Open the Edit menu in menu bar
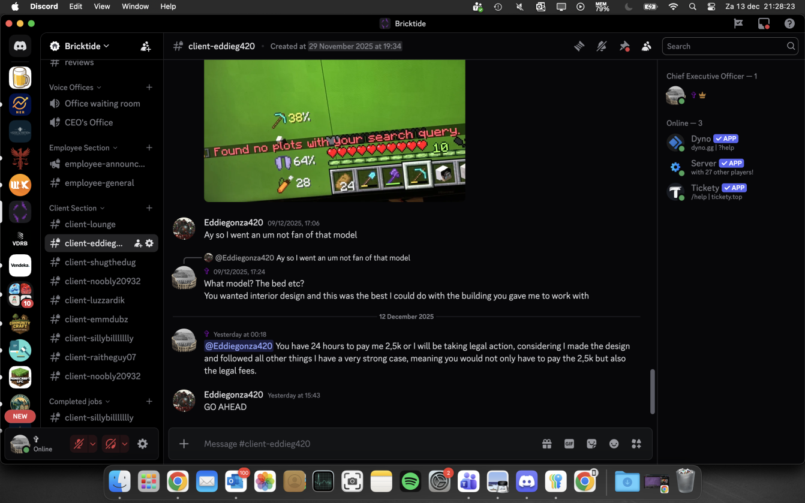Screen dimensions: 805x503 [x=76, y=7]
